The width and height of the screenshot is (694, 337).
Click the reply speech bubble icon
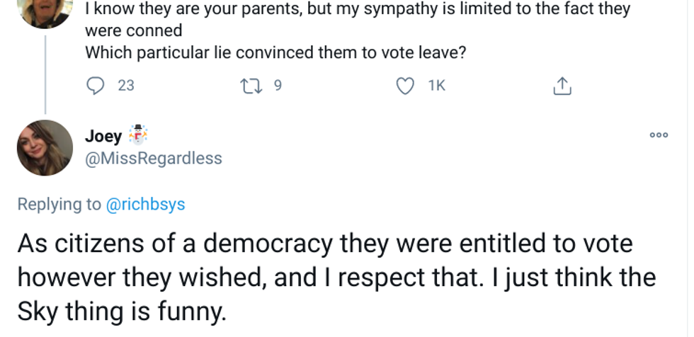[95, 86]
